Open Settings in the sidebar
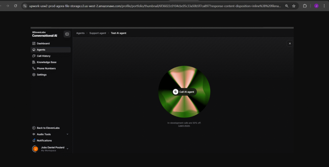329x167 pixels. (41, 75)
